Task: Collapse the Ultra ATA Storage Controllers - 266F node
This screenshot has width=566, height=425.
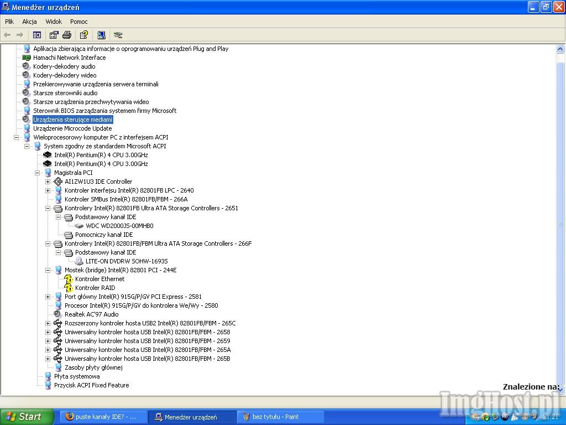Action: (48, 243)
